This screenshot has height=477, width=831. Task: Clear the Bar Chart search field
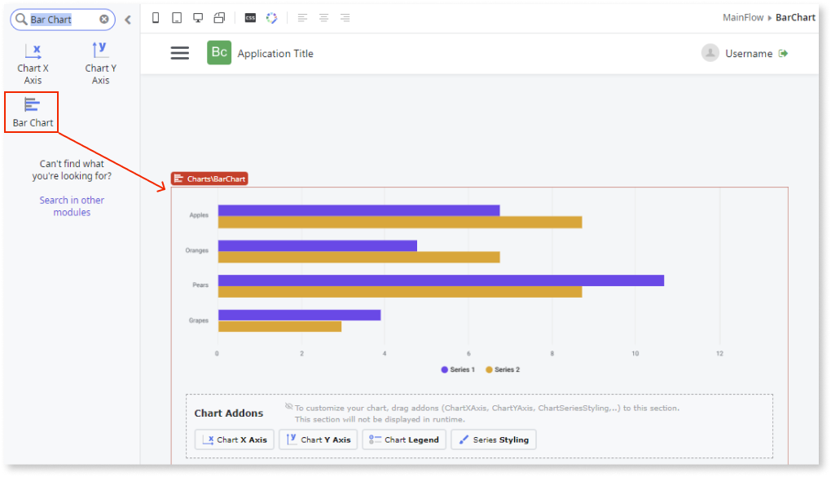point(103,19)
